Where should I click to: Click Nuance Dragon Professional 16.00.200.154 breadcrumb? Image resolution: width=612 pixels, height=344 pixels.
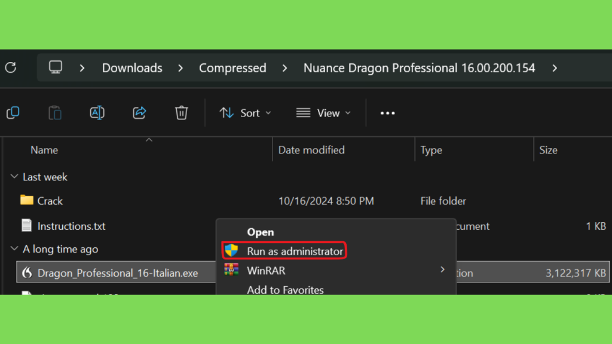pyautogui.click(x=419, y=68)
